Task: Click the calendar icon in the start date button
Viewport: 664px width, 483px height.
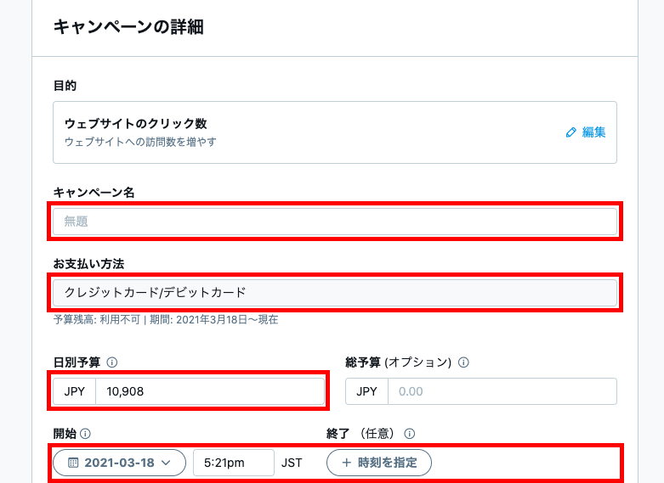Action: click(73, 463)
